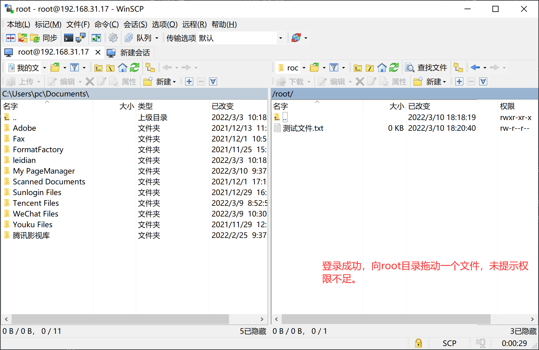Click local panel open directory icon

coord(55,67)
